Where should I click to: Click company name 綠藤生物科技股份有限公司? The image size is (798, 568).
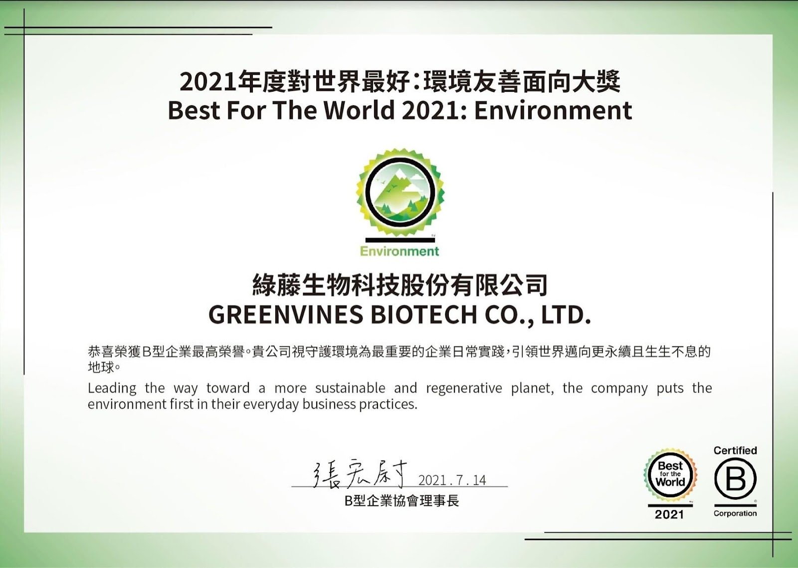(399, 285)
